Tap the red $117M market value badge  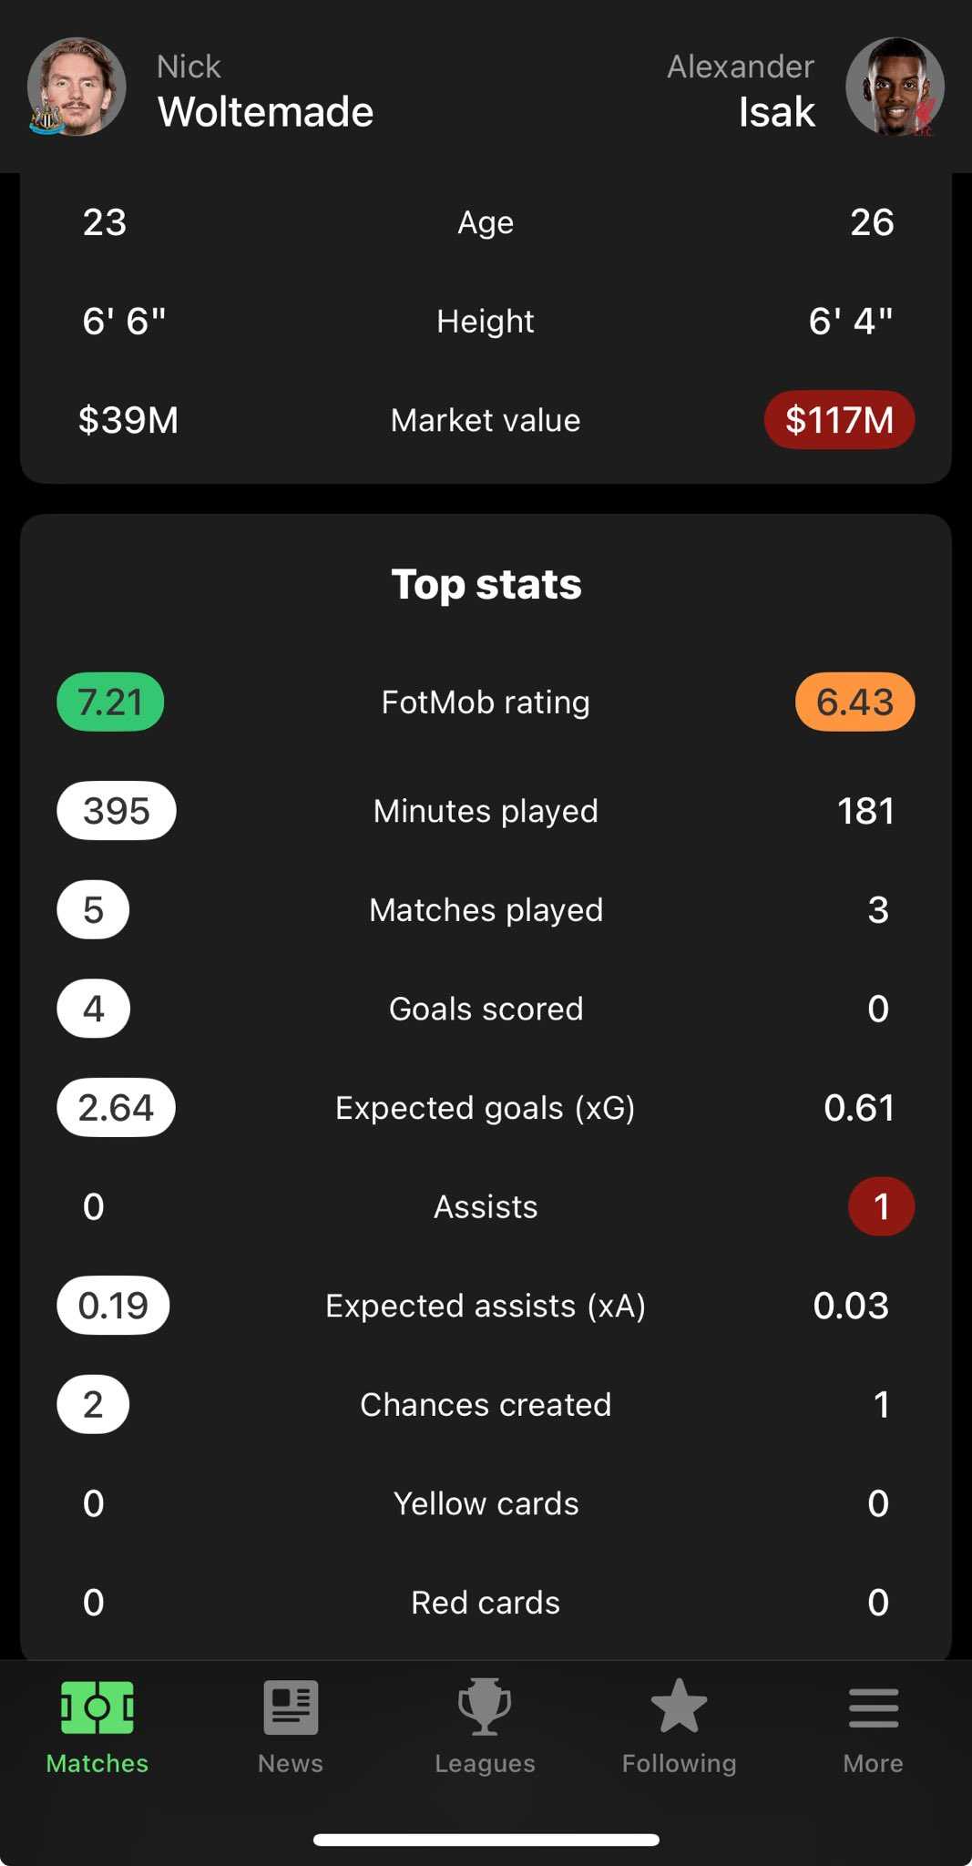(839, 420)
